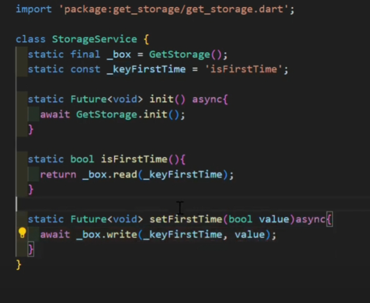Click the highlighted opening brace after the setFirstTime signature
This screenshot has width=370, height=303.
point(329,219)
